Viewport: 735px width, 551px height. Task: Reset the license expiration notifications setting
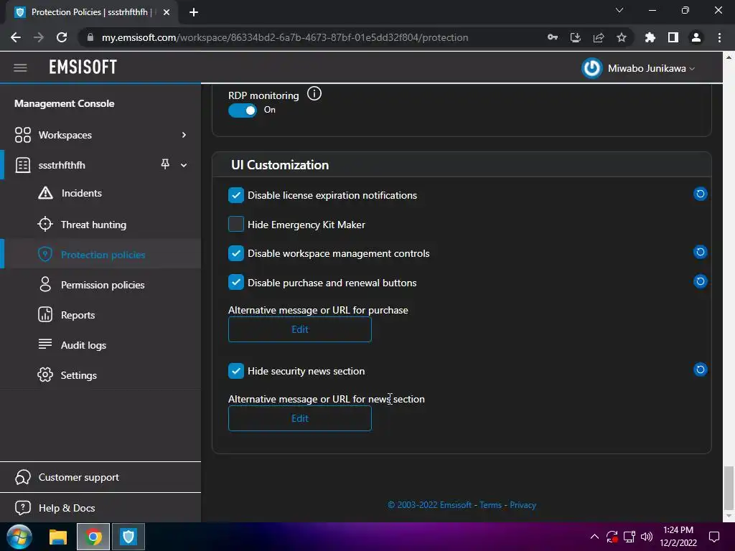pyautogui.click(x=700, y=194)
